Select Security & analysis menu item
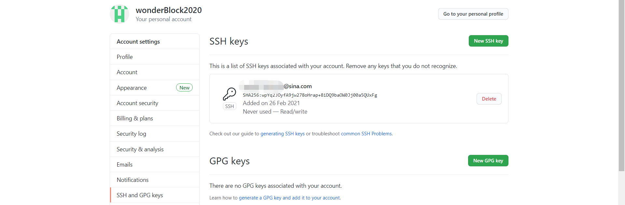This screenshot has width=625, height=205. 140,149
